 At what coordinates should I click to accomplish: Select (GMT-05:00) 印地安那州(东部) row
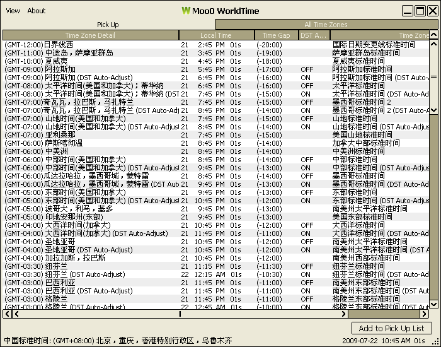tap(216, 217)
